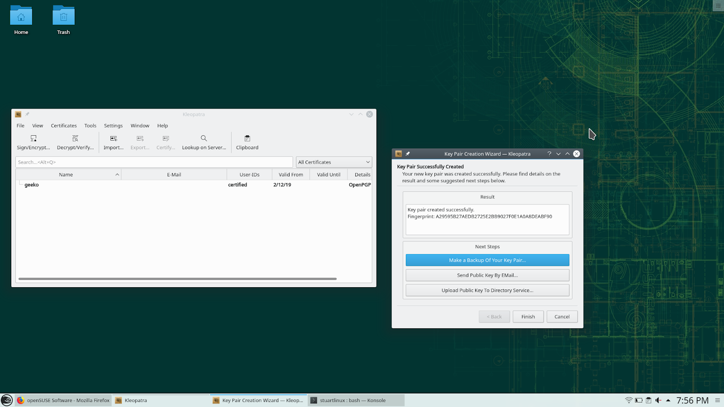Open the Certificates menu
Image resolution: width=724 pixels, height=407 pixels.
(64, 126)
